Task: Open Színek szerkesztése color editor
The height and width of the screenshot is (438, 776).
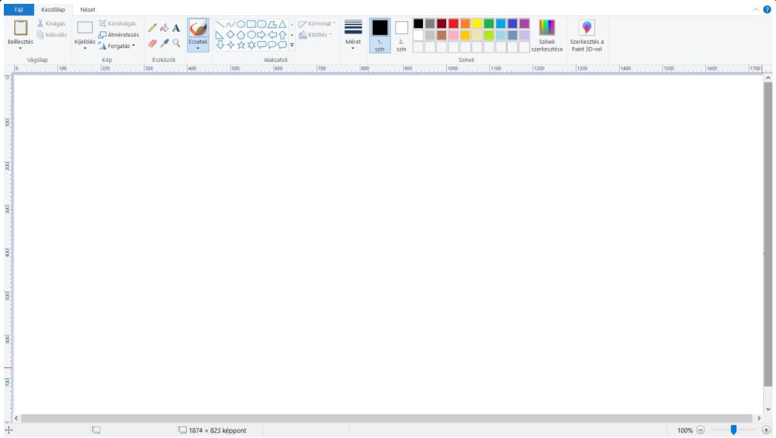Action: pyautogui.click(x=547, y=35)
